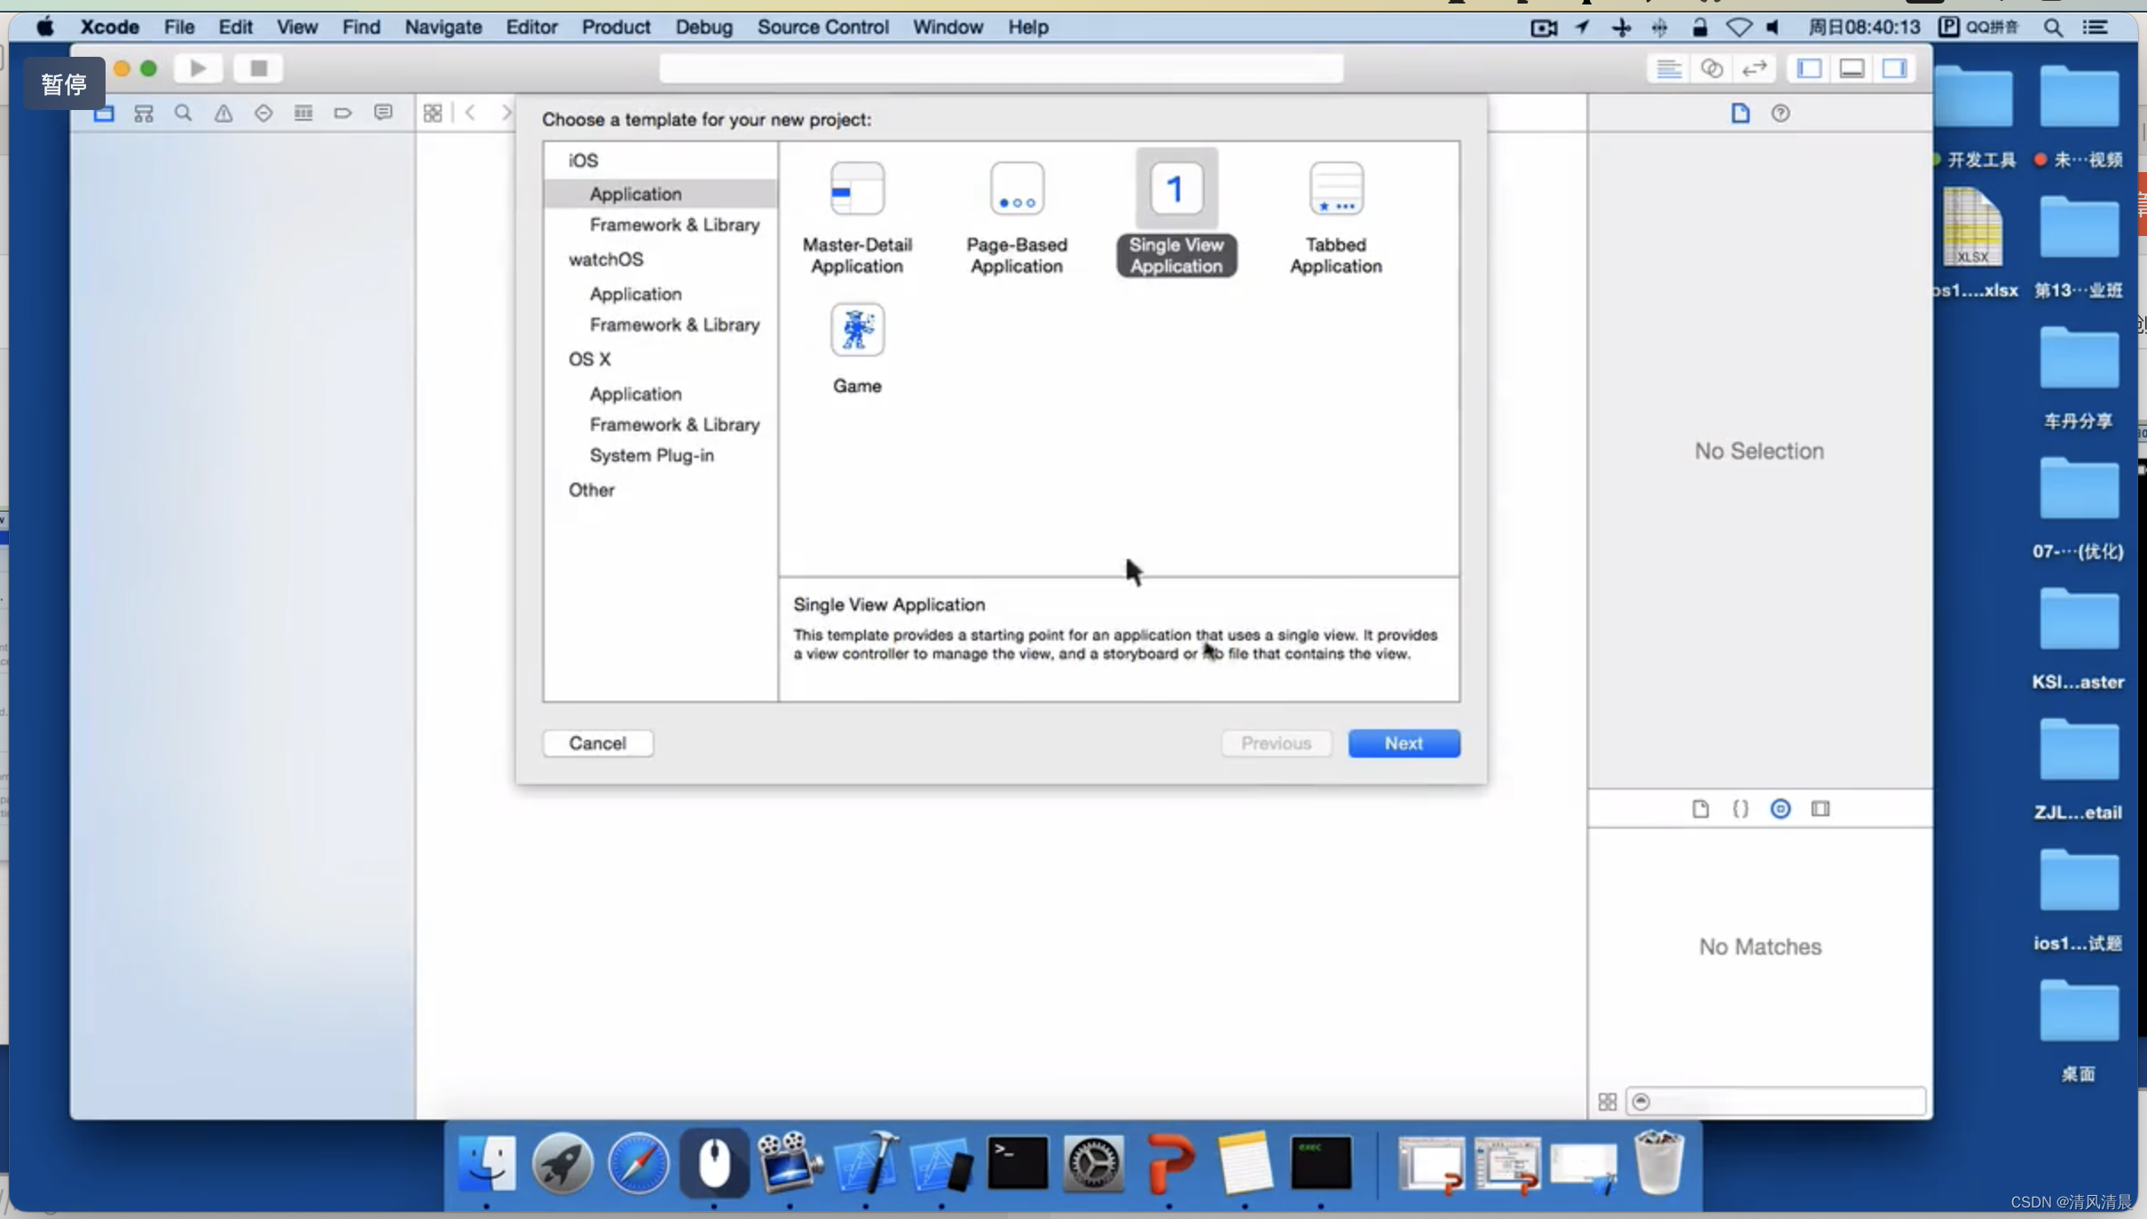Toggle the Utilities pane visibility

[x=1894, y=68]
